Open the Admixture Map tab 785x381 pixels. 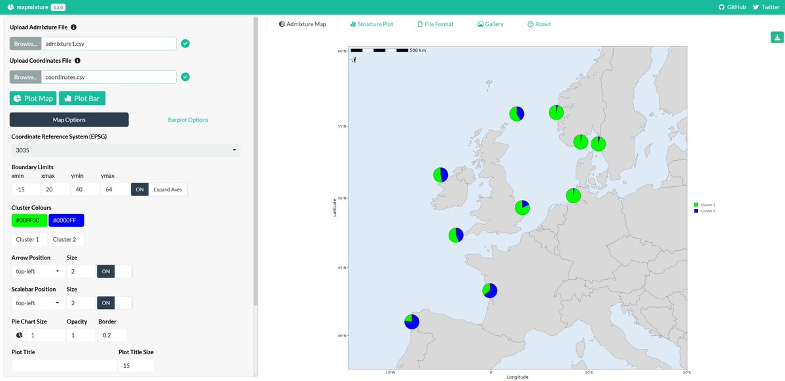click(302, 24)
